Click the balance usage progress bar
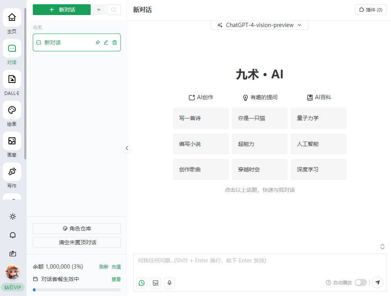The height and width of the screenshot is (296, 391). (x=77, y=290)
